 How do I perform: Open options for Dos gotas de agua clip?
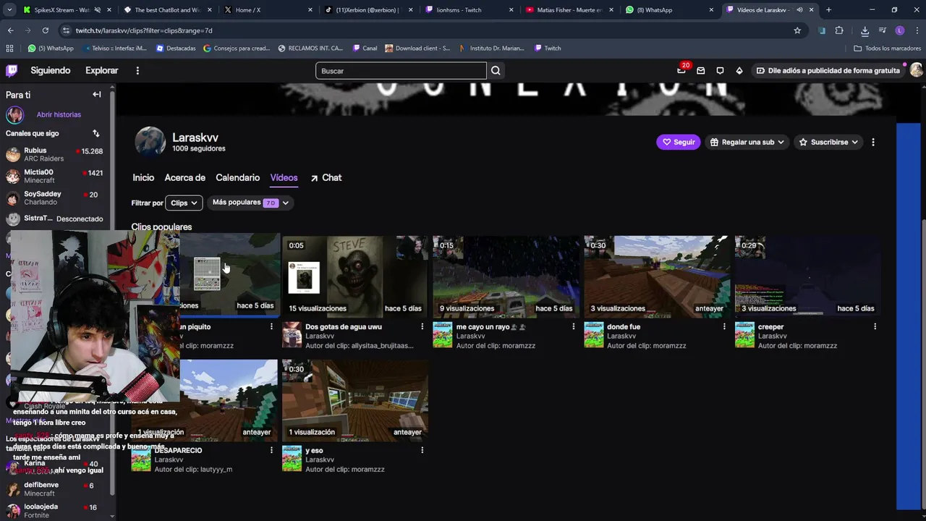422,326
